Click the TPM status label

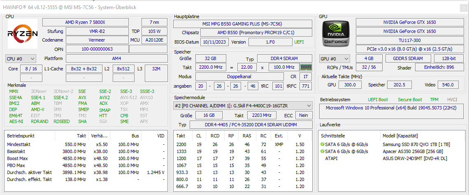click(x=434, y=100)
